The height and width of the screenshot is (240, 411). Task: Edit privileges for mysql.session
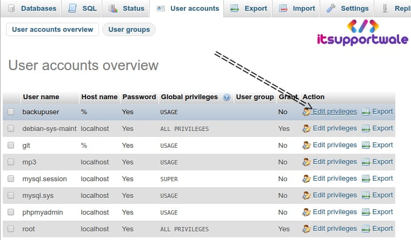click(x=335, y=179)
